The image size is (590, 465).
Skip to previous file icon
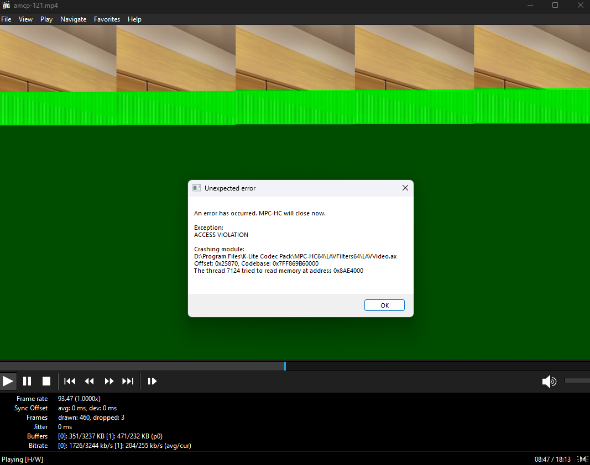(70, 381)
